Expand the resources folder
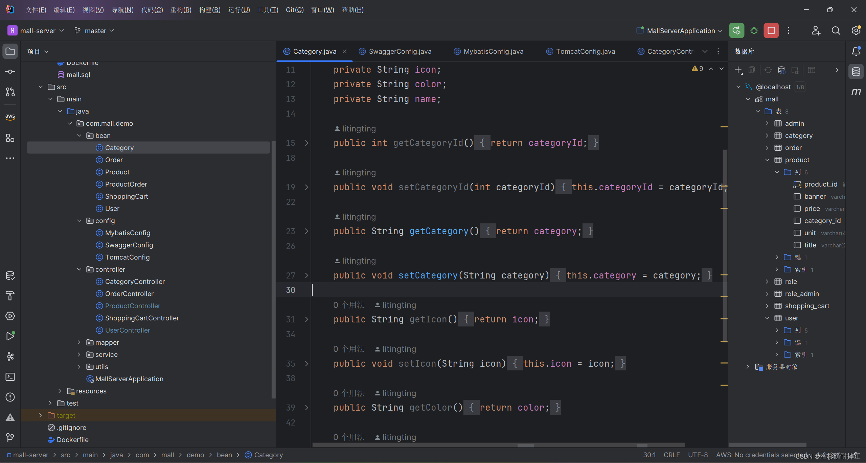The height and width of the screenshot is (463, 866). pos(60,391)
